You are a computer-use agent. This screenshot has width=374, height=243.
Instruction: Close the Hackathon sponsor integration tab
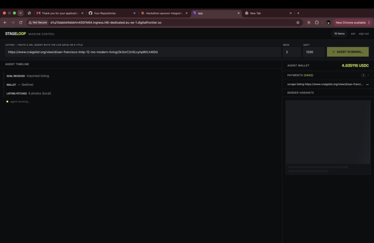click(x=187, y=13)
